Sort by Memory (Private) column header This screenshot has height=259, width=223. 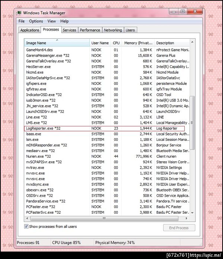(x=138, y=43)
